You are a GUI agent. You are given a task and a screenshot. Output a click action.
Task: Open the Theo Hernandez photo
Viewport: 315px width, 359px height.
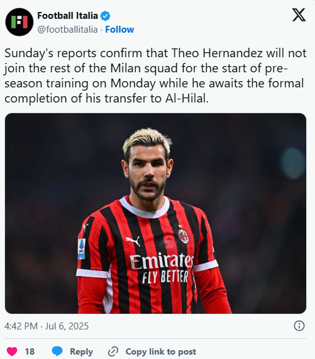(x=155, y=213)
